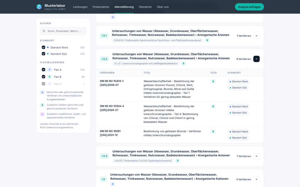Image resolution: width=300 pixels, height=187 pixels.
Task: Click the '7 Verfahren' count label
Action: pos(243,156)
